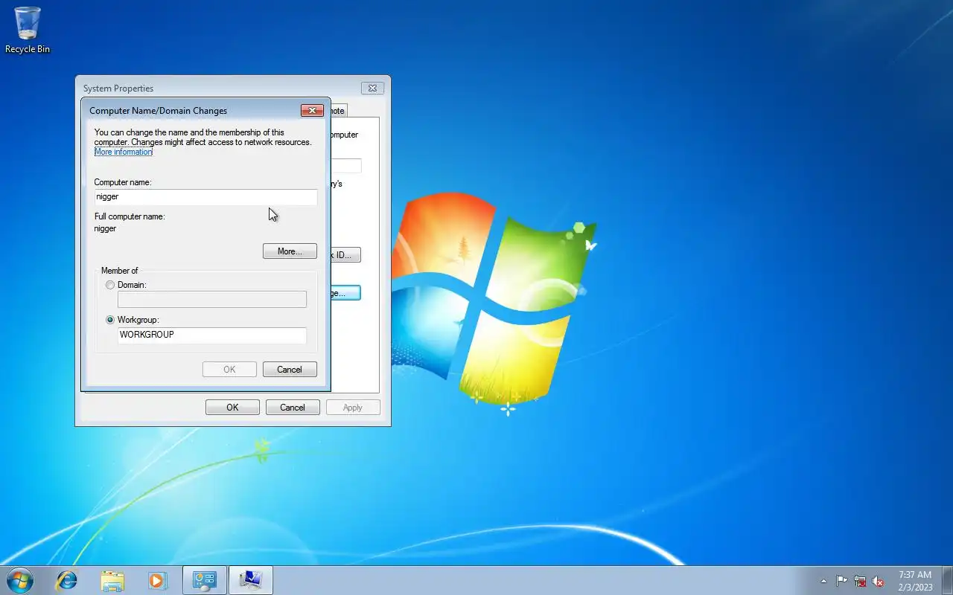Screen dimensions: 953x595
Task: Open Windows Explorer folder icon on taskbar
Action: tap(112, 581)
